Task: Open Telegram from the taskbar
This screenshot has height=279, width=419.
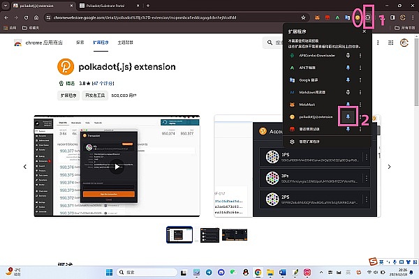Action: click(209, 272)
